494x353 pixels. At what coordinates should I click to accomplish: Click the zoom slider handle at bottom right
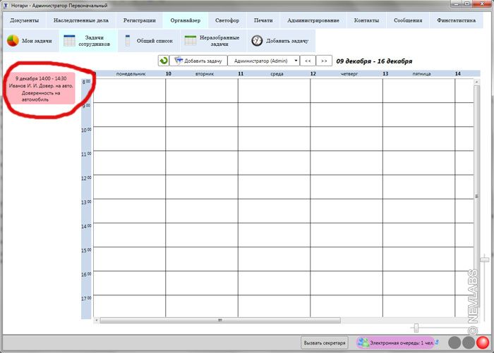[x=416, y=327]
